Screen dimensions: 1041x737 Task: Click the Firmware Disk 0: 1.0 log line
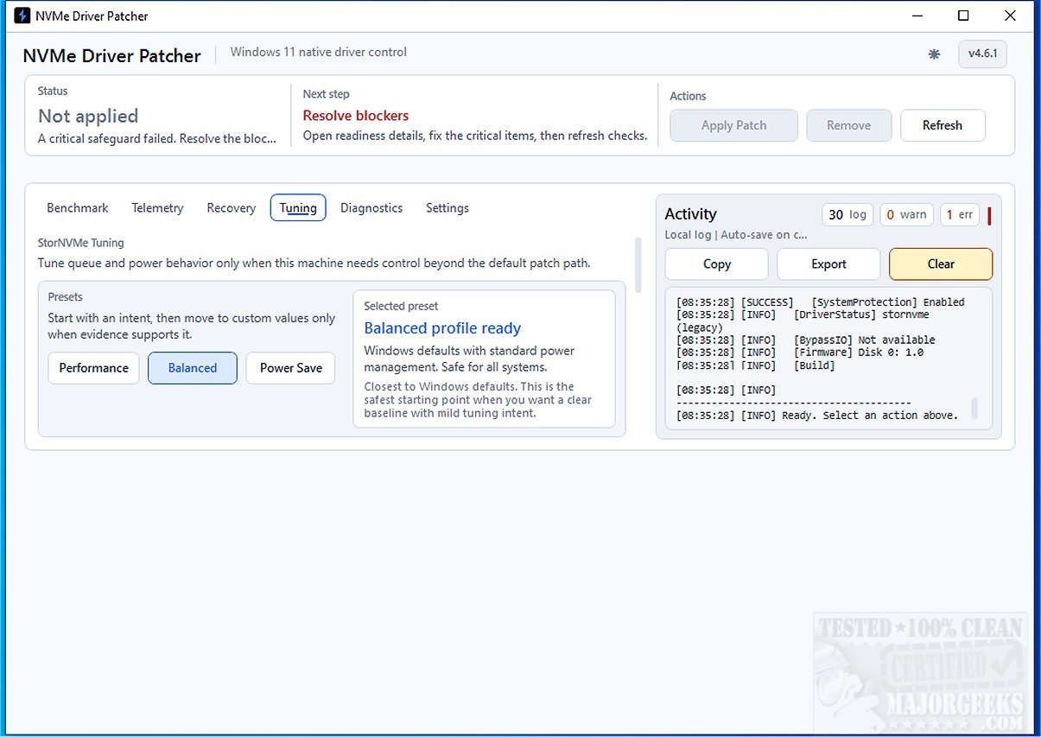(x=800, y=353)
